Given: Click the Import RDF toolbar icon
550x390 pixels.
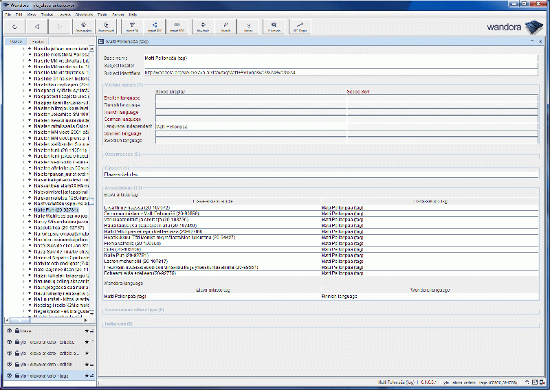Looking at the screenshot, I should (155, 27).
